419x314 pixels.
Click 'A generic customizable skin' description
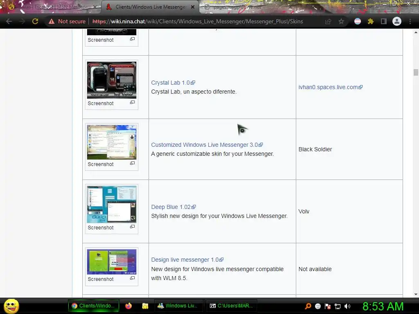point(212,154)
